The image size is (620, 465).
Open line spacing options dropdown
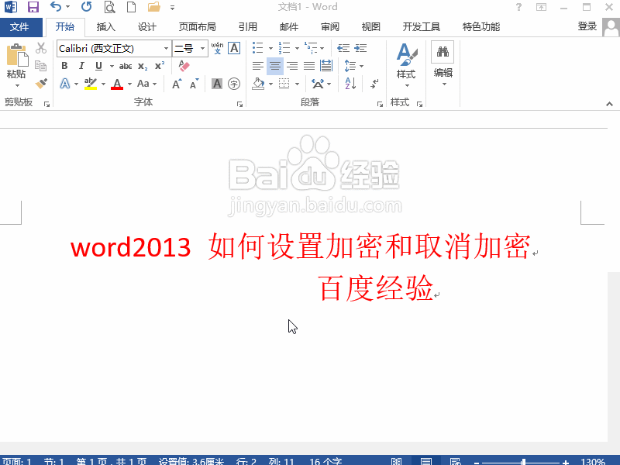pos(361,66)
